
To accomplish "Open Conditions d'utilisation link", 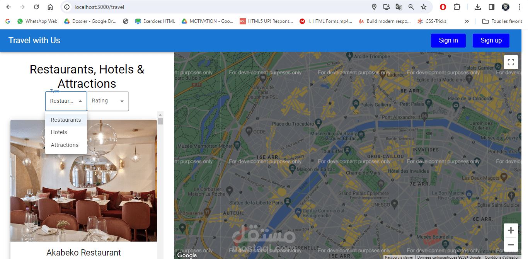I will [x=502, y=257].
